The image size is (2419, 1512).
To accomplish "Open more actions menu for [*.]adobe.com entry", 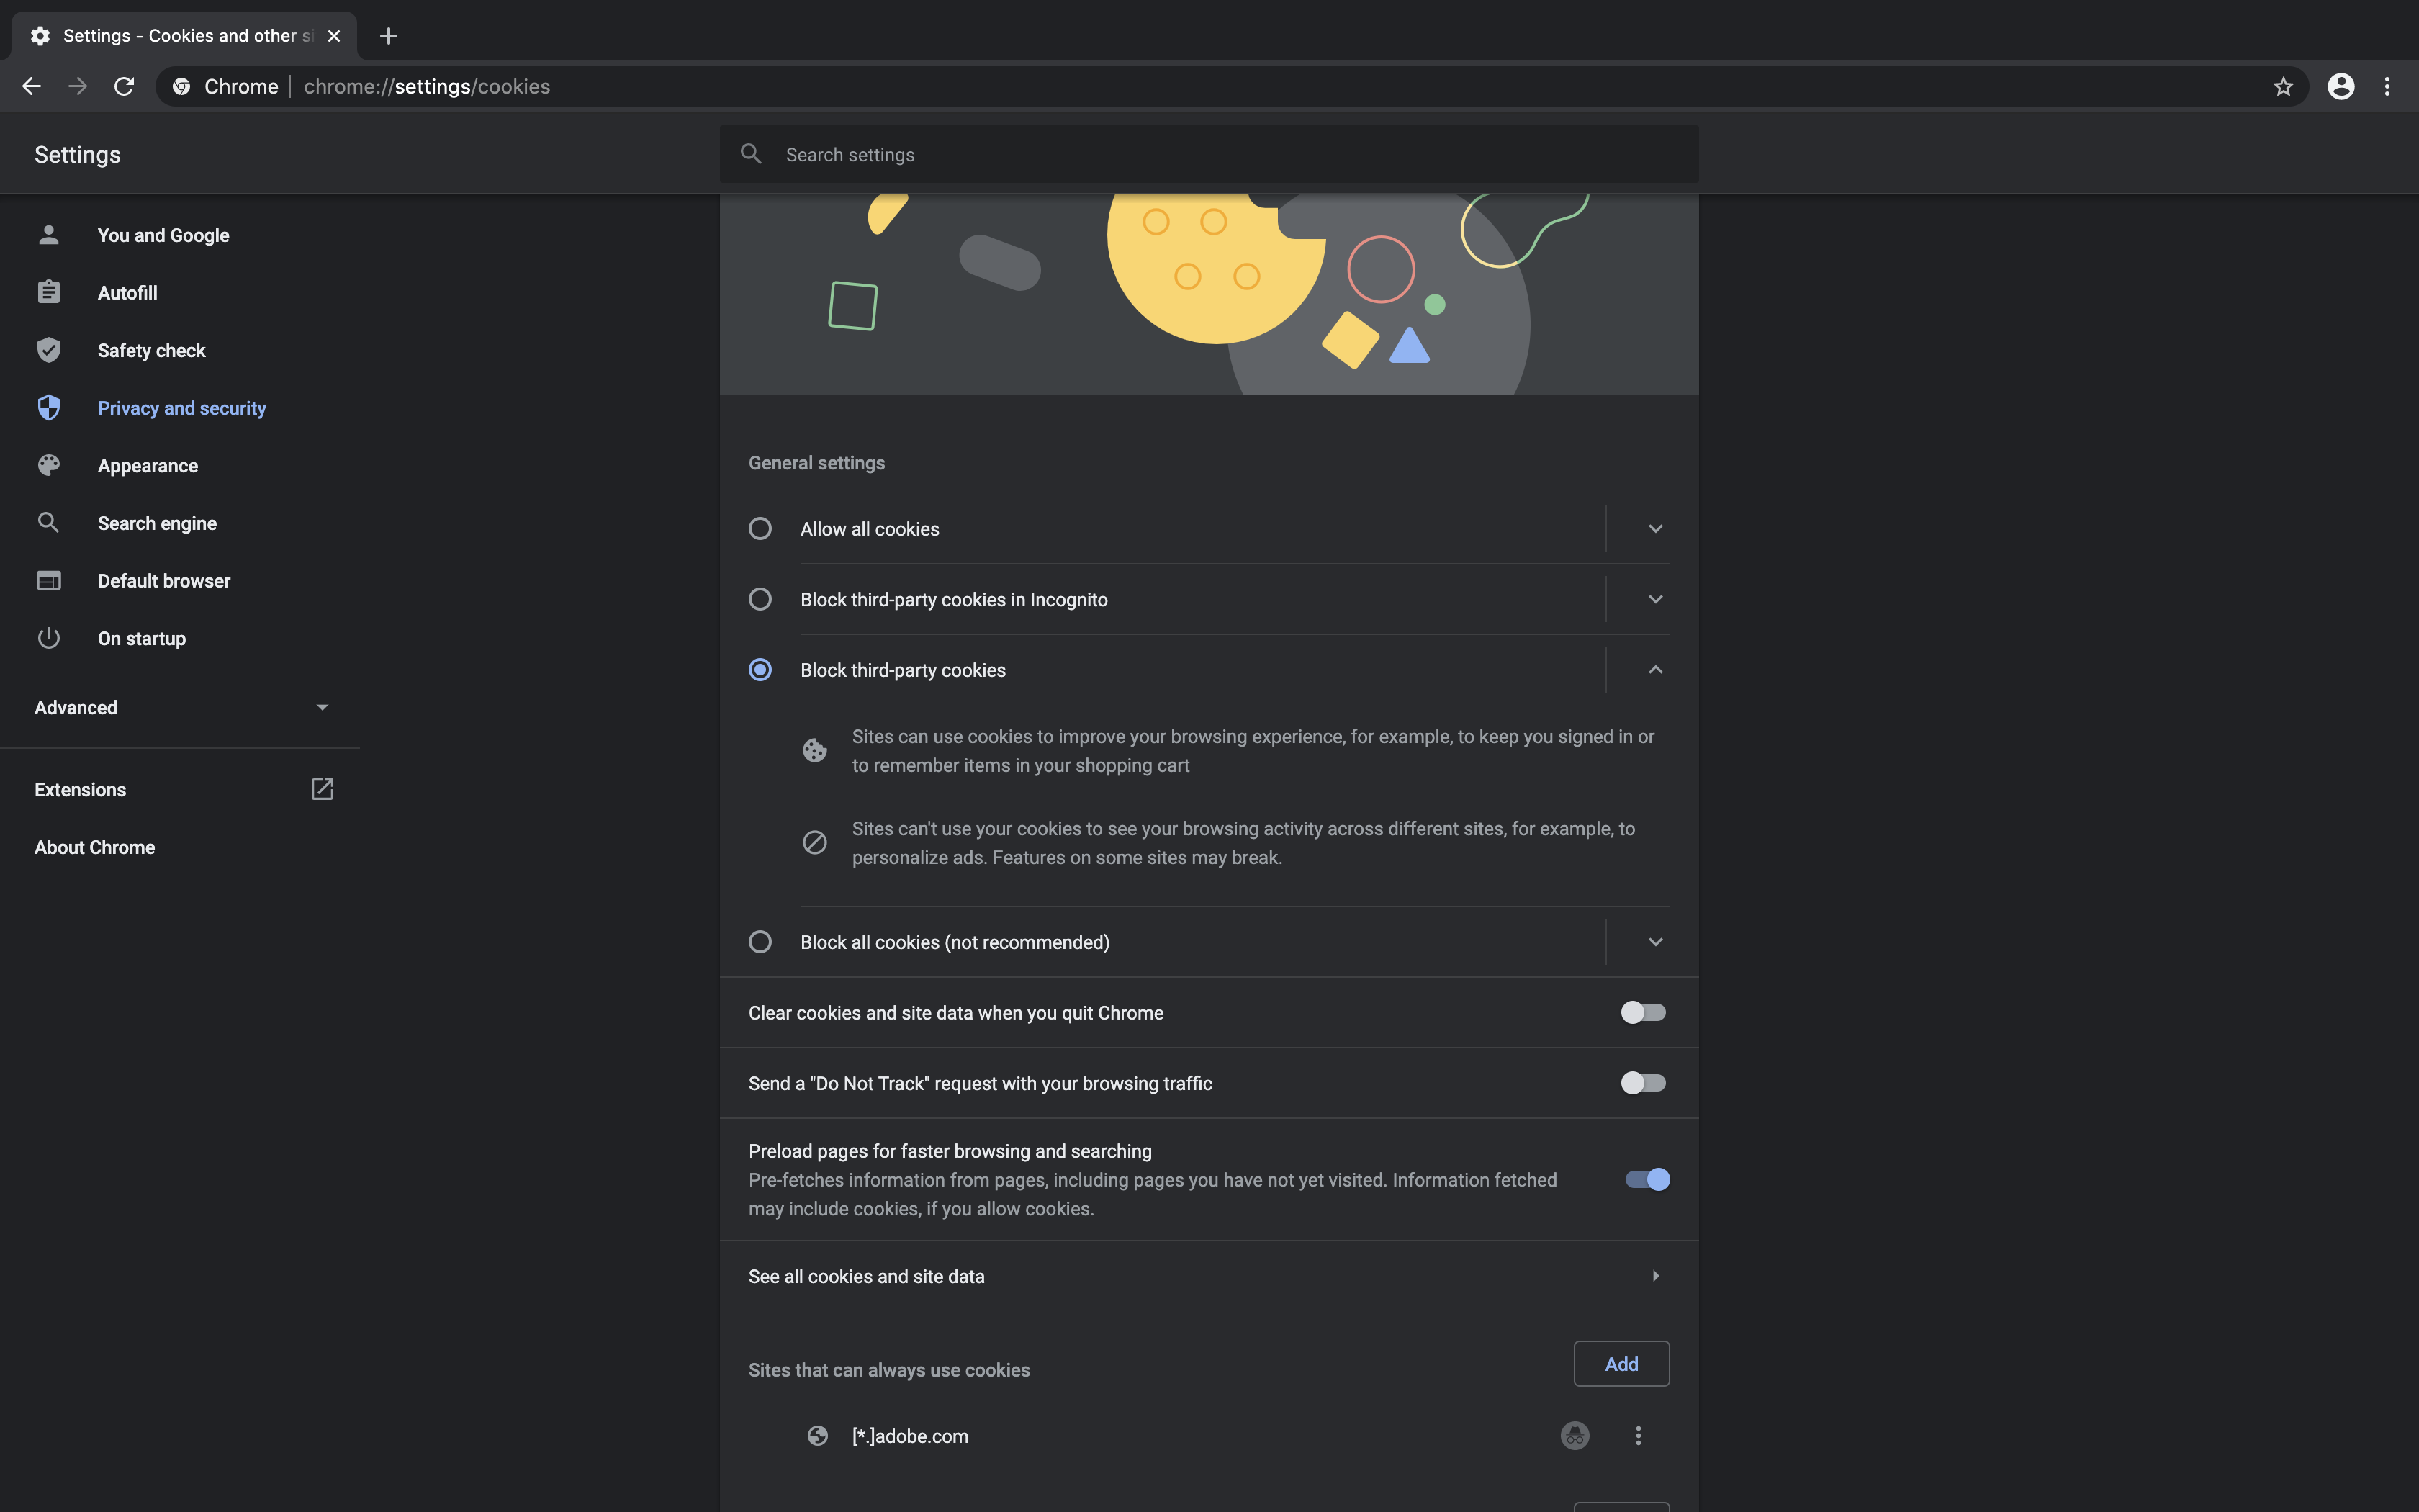I will click(1639, 1435).
